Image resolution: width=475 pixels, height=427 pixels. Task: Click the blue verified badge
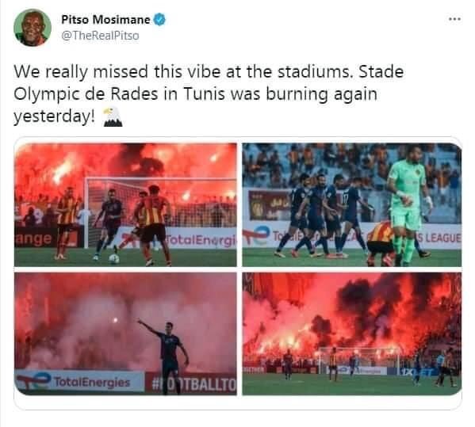pyautogui.click(x=159, y=20)
